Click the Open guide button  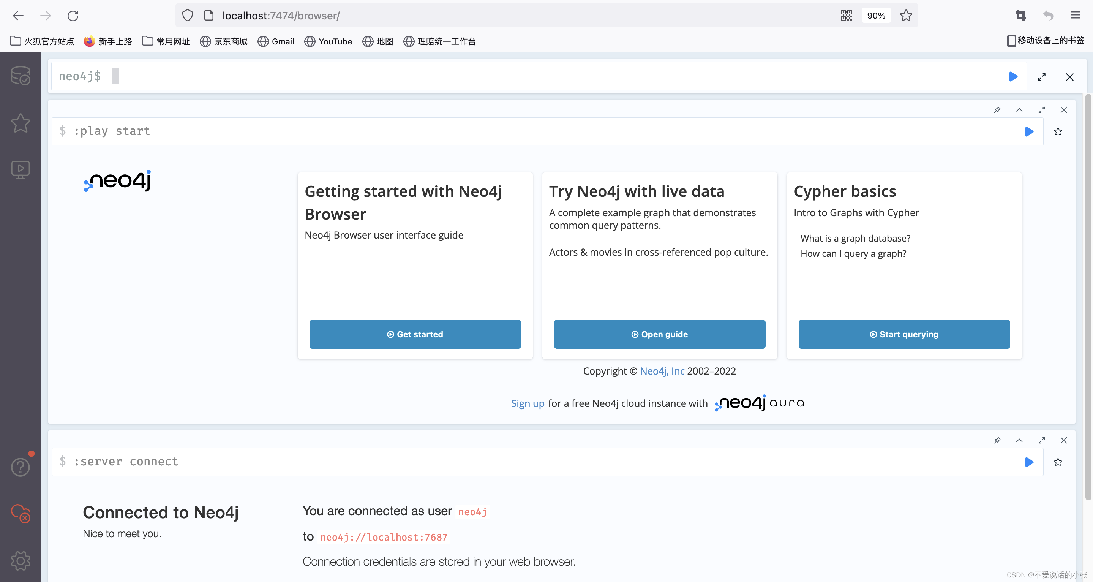(659, 335)
